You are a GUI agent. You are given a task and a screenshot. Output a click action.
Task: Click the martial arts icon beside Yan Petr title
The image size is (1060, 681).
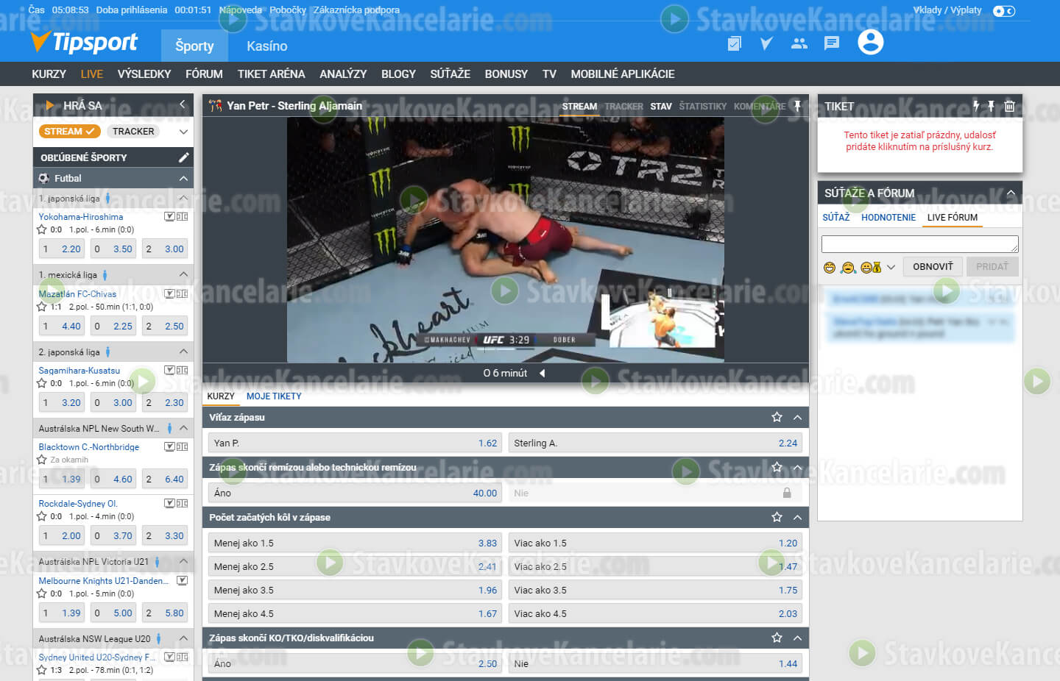[x=215, y=106]
